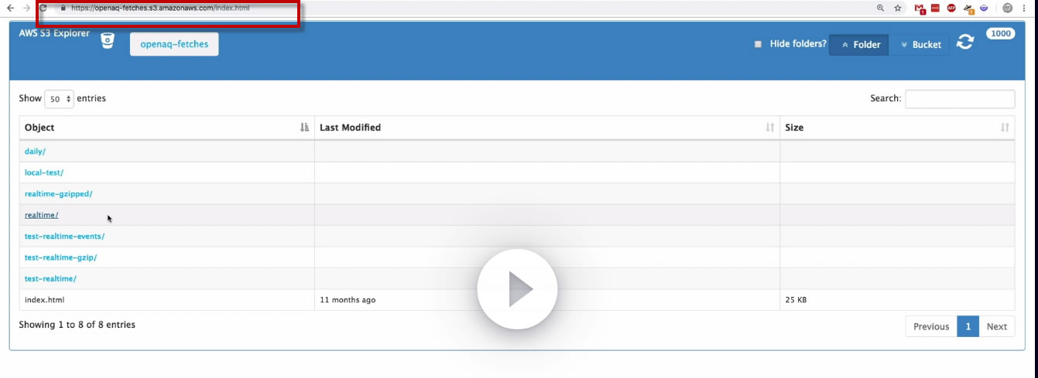1038x378 pixels.
Task: Bookmark this page with the star icon
Action: click(x=898, y=8)
